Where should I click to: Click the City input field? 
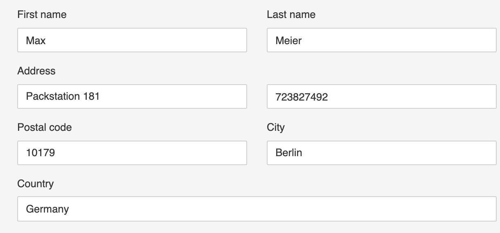tap(382, 153)
